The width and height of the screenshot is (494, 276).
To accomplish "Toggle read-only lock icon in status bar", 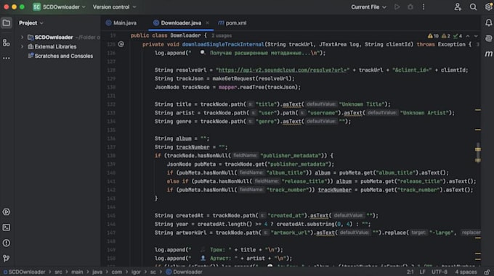I will pyautogui.click(x=487, y=272).
